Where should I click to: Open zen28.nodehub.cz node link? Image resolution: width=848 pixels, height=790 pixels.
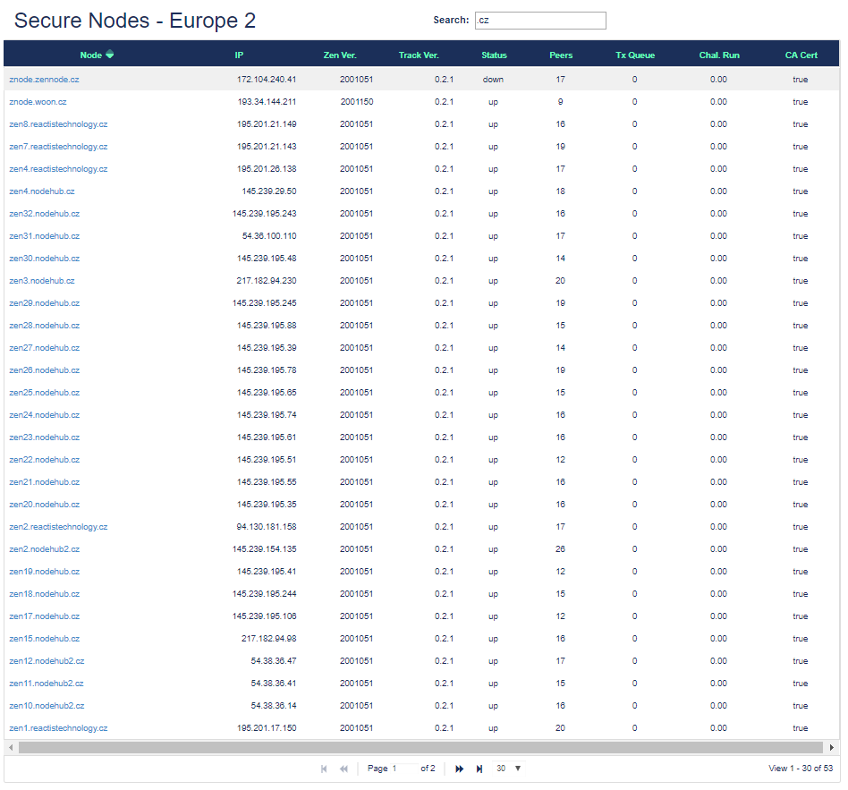45,325
